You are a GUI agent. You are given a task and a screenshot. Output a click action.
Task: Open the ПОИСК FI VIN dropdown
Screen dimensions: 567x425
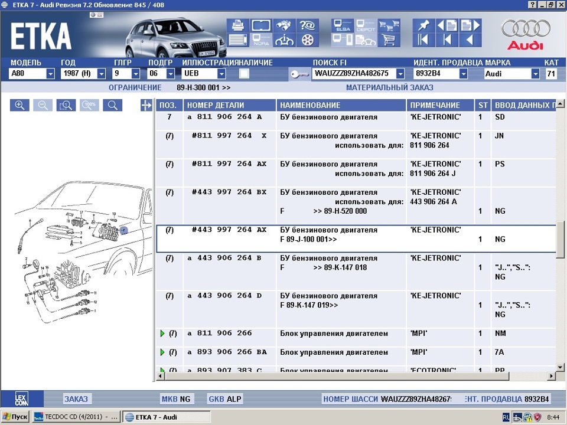point(400,74)
